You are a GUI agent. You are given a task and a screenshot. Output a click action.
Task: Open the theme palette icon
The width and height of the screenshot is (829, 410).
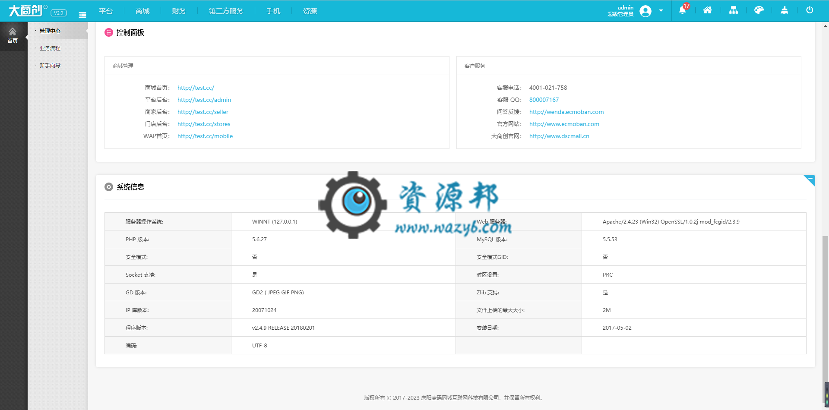pos(759,10)
